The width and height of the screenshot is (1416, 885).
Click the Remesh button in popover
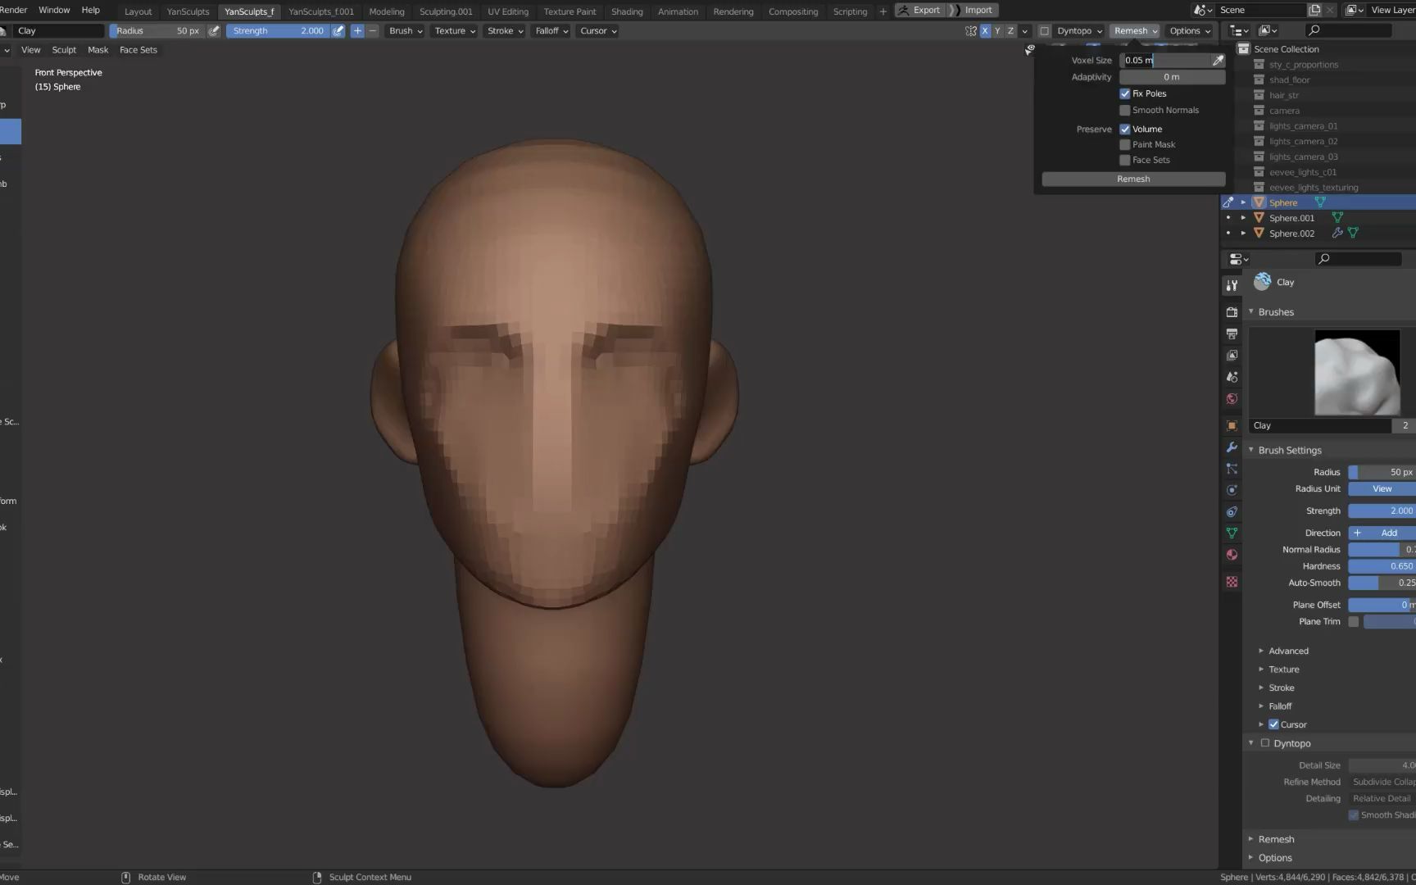[1133, 179]
